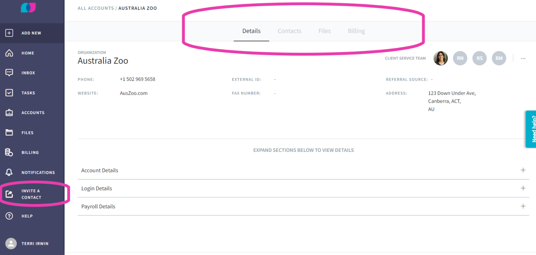Image resolution: width=536 pixels, height=255 pixels.
Task: Select the Home sidebar label
Action: (x=28, y=53)
